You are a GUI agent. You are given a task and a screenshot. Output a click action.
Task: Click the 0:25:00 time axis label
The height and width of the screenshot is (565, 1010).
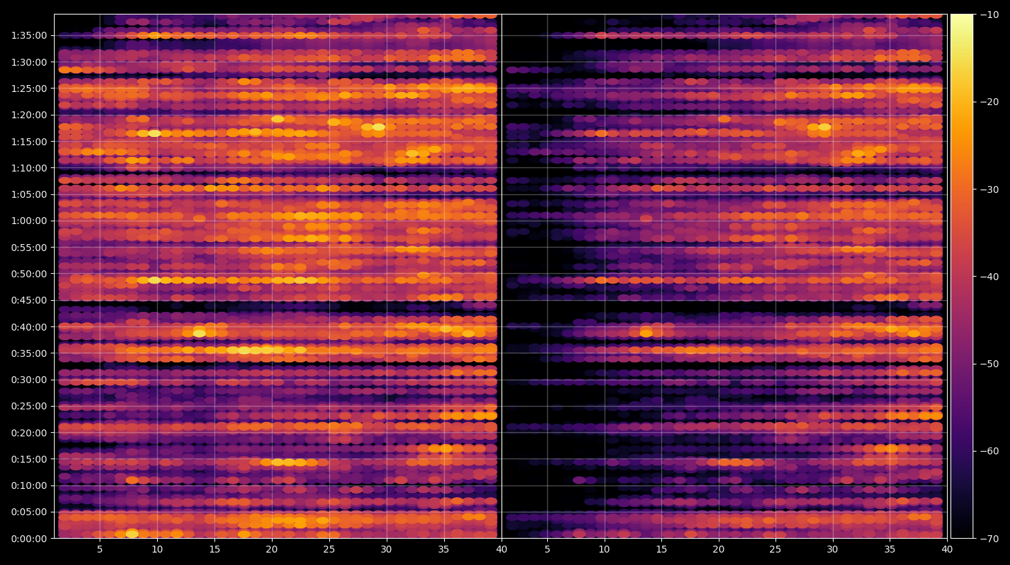click(29, 407)
